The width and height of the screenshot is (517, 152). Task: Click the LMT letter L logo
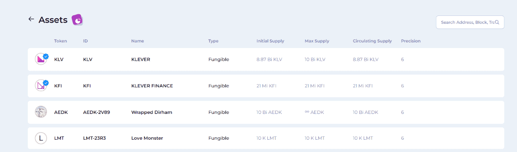pyautogui.click(x=41, y=138)
